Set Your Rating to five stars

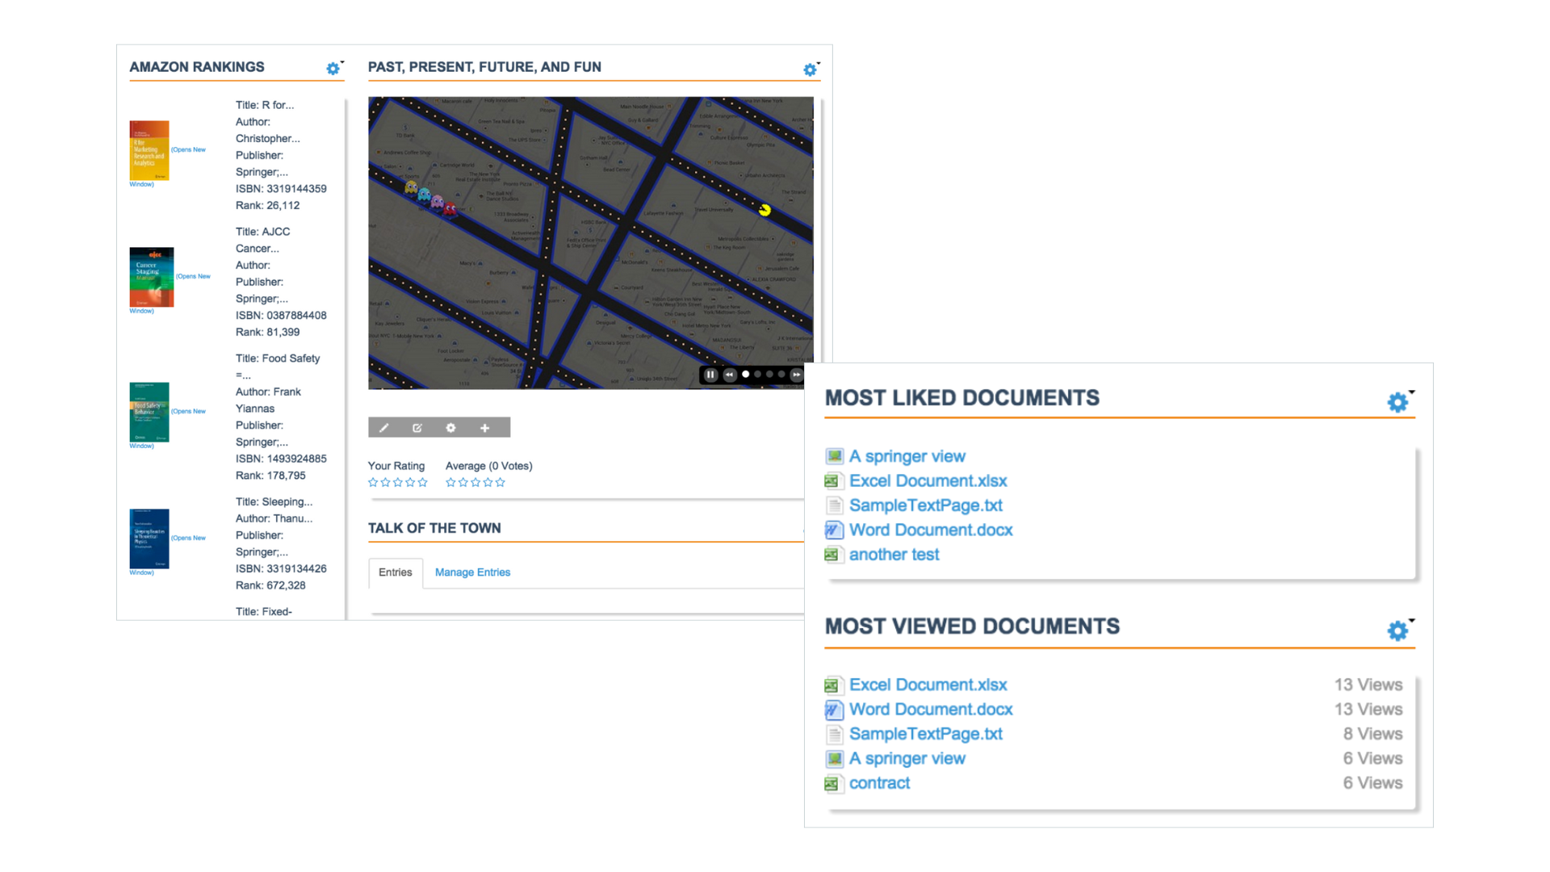(423, 483)
